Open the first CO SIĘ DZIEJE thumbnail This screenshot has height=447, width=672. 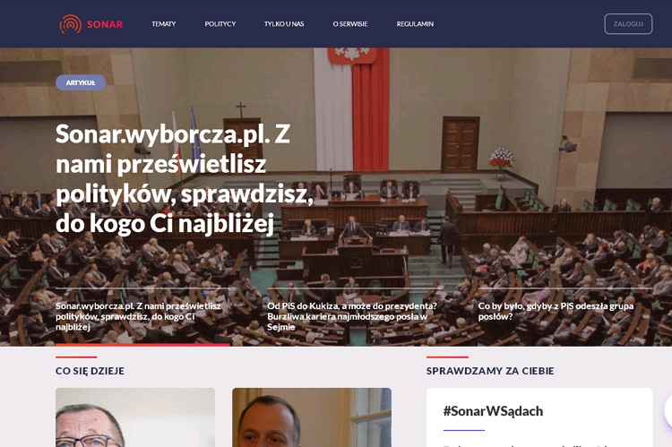point(135,417)
